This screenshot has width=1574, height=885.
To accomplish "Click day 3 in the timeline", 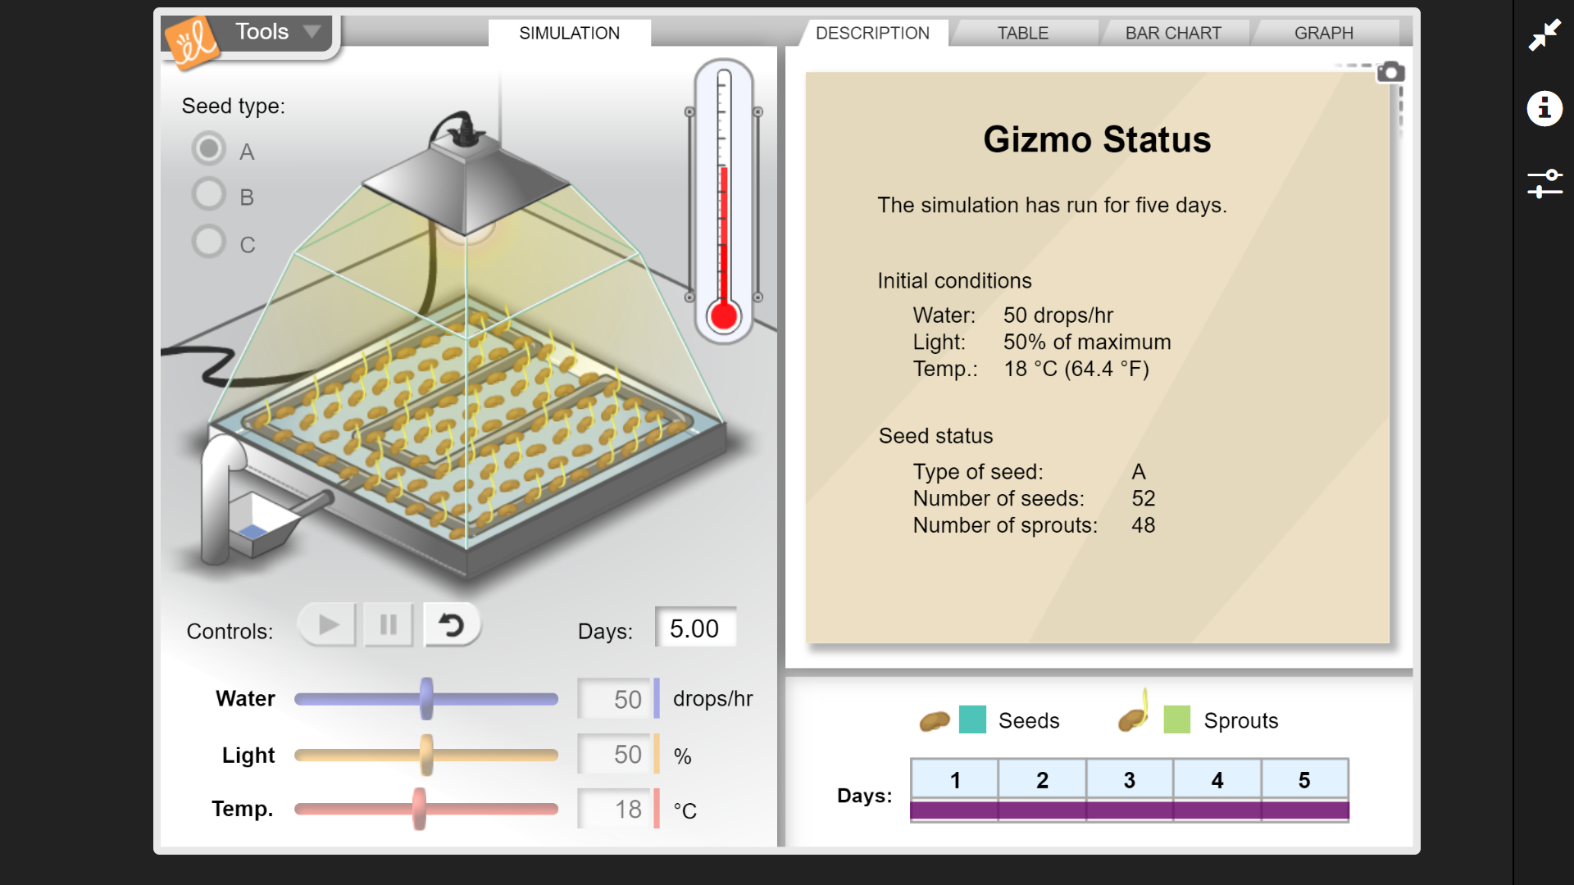I will (1129, 781).
